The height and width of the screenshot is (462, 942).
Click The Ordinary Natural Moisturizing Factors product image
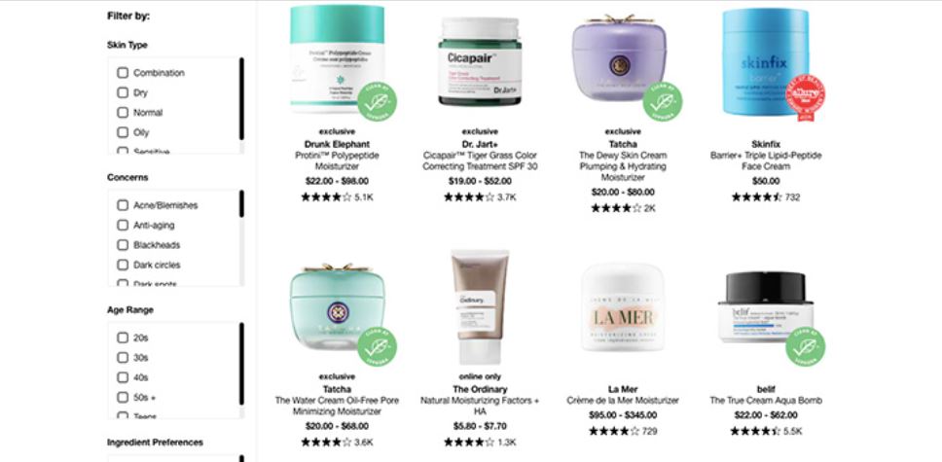click(480, 306)
